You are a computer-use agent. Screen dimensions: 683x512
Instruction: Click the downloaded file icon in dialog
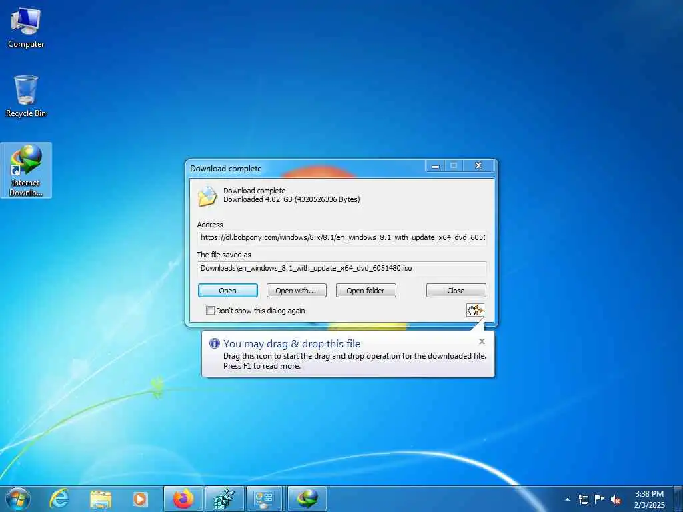pyautogui.click(x=207, y=197)
